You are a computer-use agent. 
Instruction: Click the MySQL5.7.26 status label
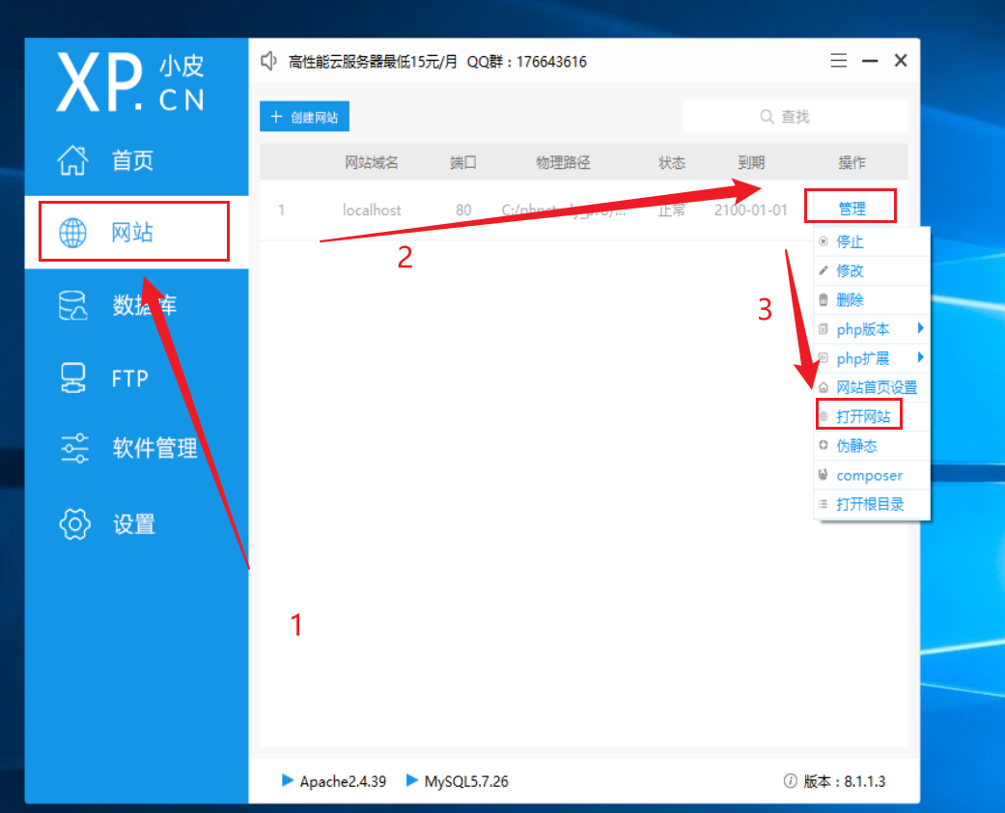pos(466,781)
